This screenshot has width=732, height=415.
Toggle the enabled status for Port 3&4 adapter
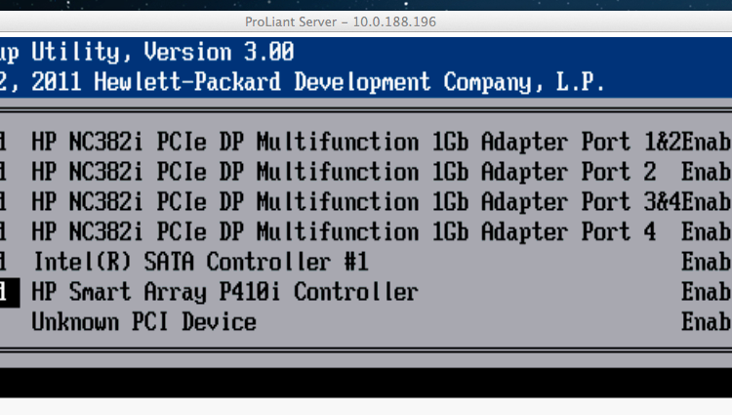[x=707, y=202]
